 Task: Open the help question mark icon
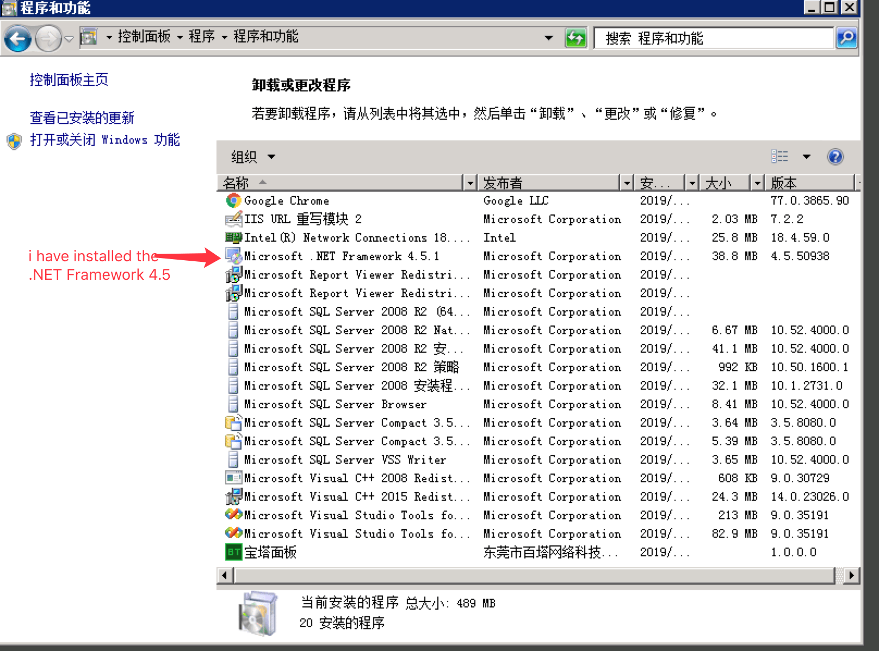click(x=835, y=157)
